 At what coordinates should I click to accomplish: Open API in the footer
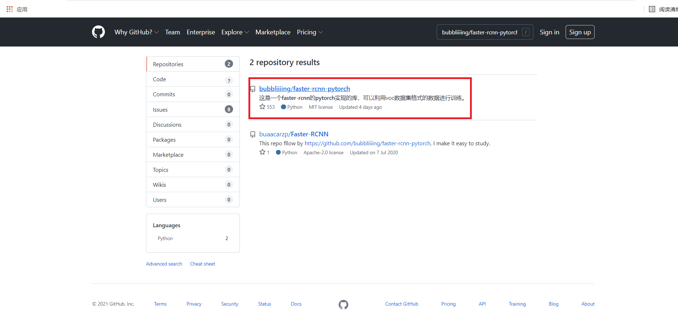[482, 304]
